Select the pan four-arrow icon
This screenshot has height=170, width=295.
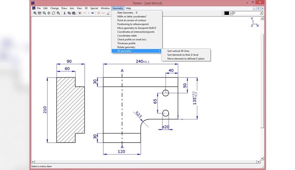(49, 13)
